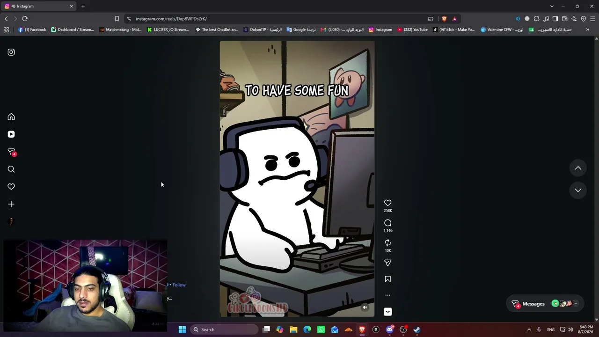Bookmark this page in the address bar

[x=117, y=19]
